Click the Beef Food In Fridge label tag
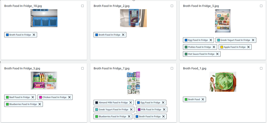The height and width of the screenshot is (123, 267). 20,97
